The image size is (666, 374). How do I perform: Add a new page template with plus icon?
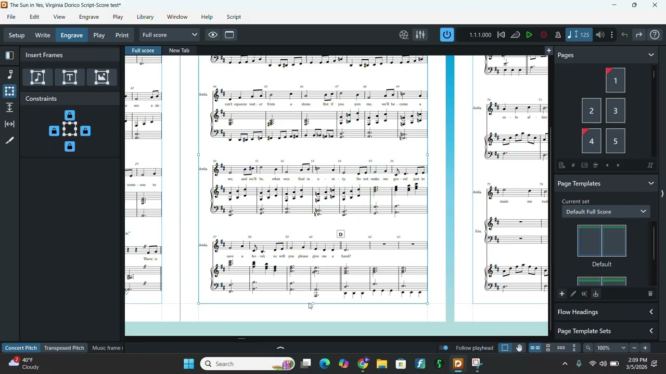pyautogui.click(x=562, y=294)
